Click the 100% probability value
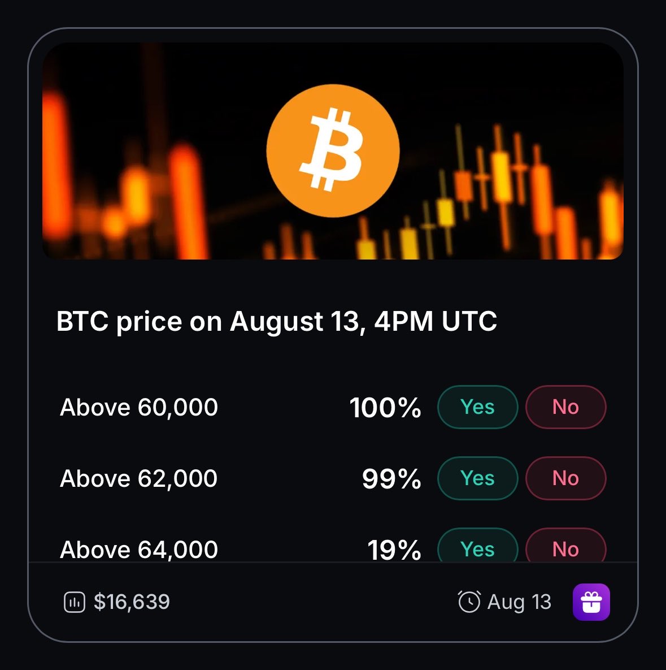This screenshot has width=666, height=670. [x=385, y=408]
